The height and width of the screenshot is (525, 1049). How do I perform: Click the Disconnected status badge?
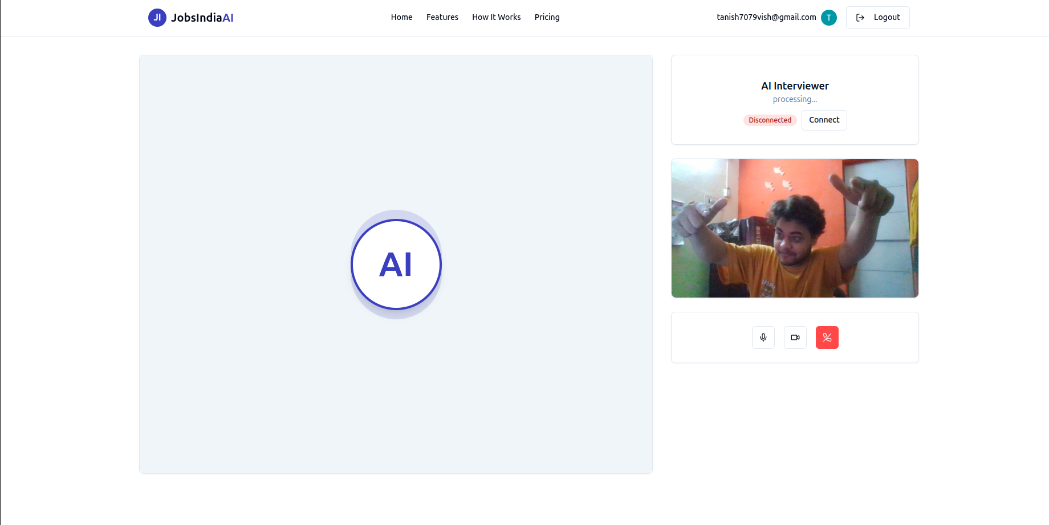pos(770,120)
